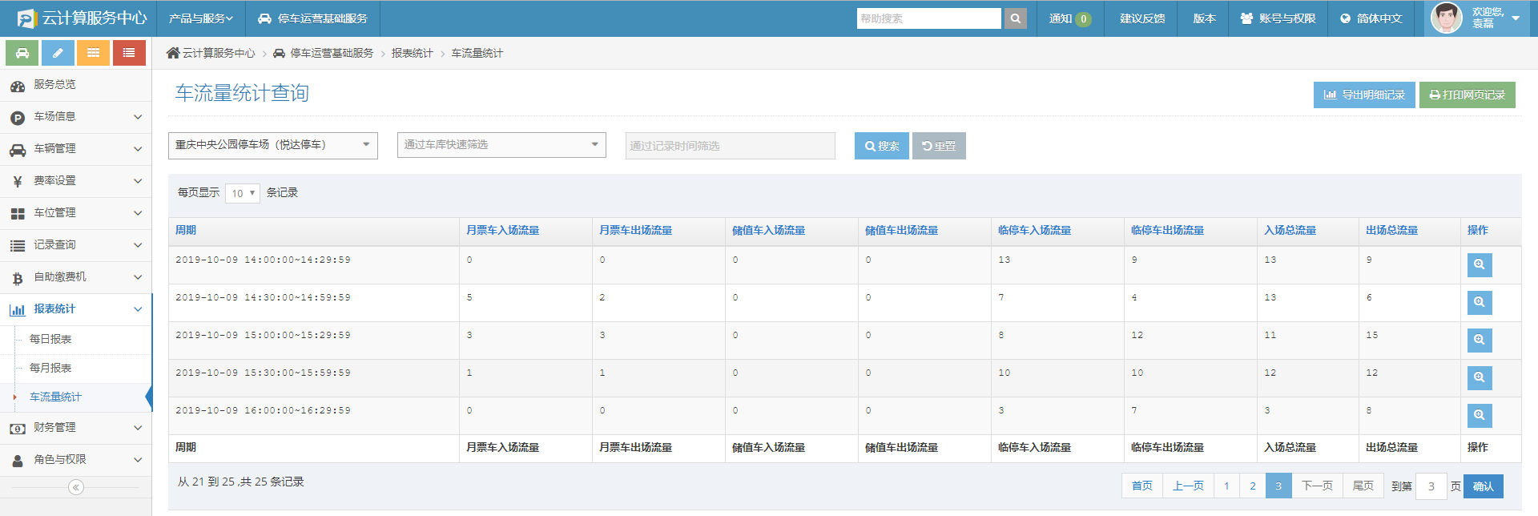Click the orange table grid icon
1538x516 pixels.
pos(94,53)
